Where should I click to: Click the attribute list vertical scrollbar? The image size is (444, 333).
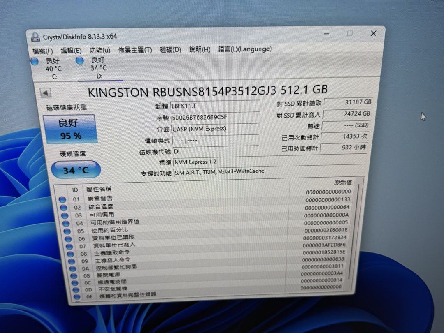point(354,232)
